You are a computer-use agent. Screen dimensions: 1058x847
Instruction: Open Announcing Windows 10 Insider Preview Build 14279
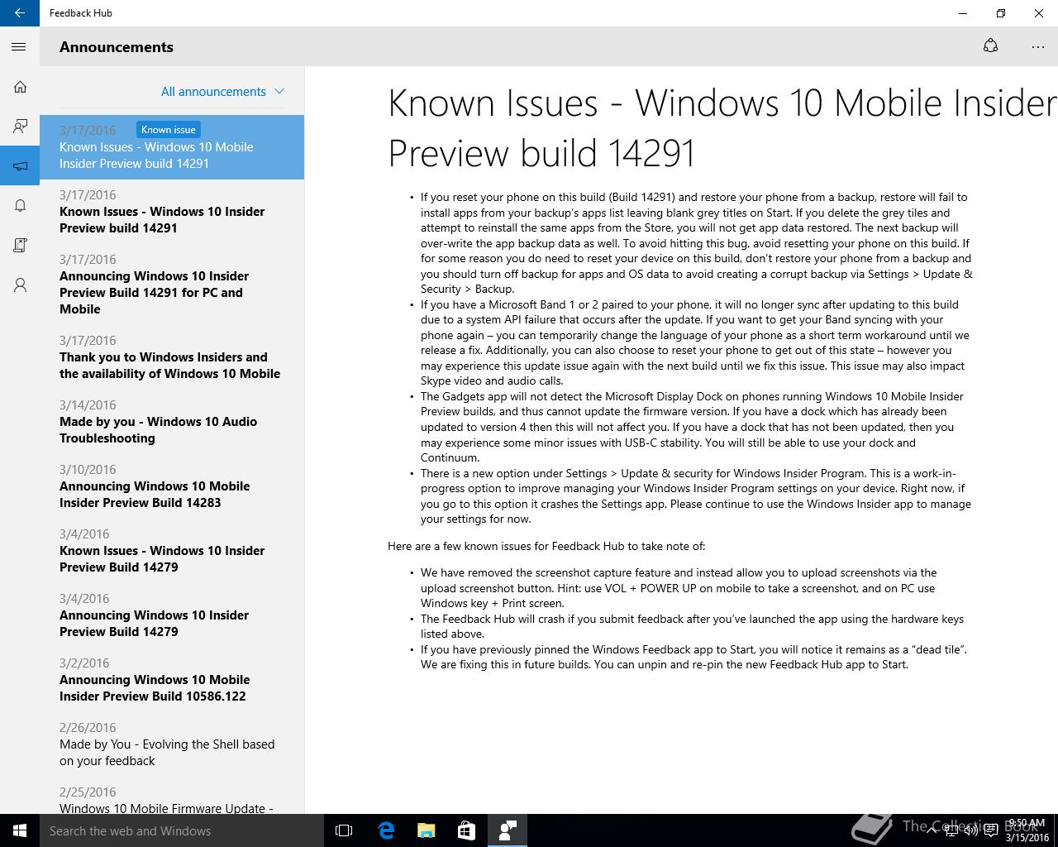tap(172, 615)
